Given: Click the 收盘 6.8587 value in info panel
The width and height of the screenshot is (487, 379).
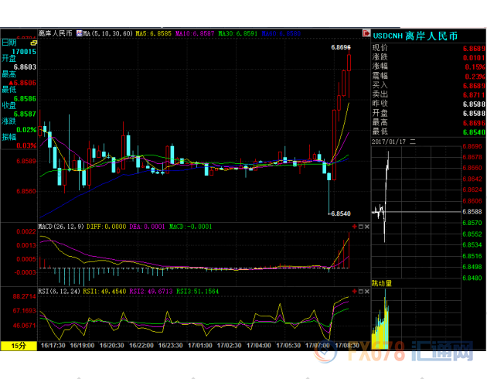Looking at the screenshot, I should pos(25,114).
